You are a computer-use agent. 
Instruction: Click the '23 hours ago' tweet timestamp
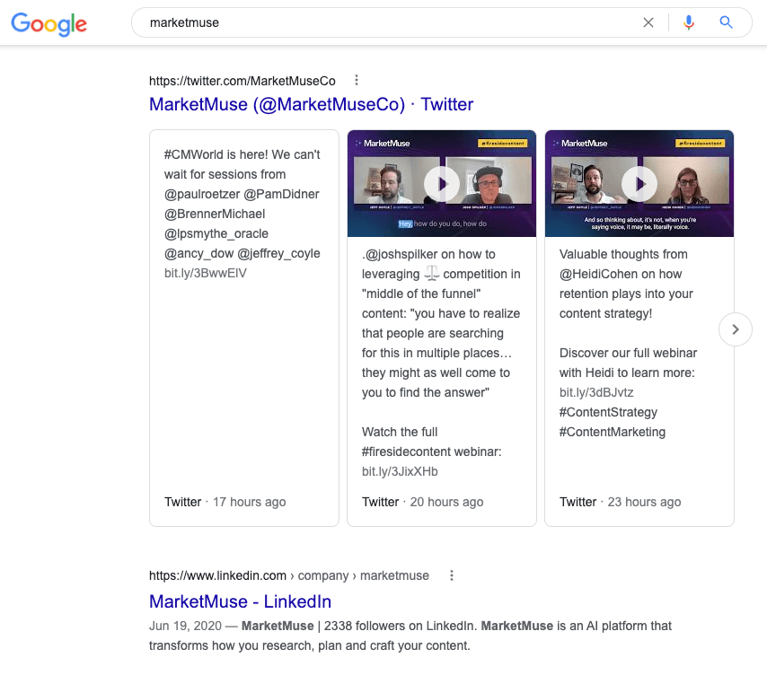(x=644, y=502)
